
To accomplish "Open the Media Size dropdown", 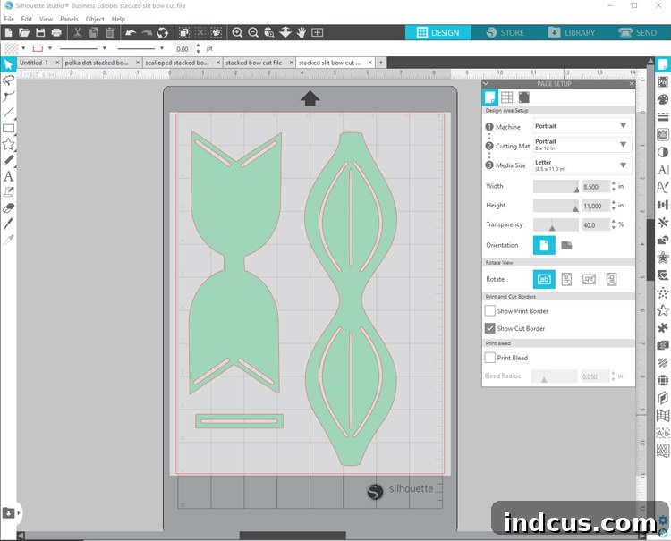I will coord(582,165).
